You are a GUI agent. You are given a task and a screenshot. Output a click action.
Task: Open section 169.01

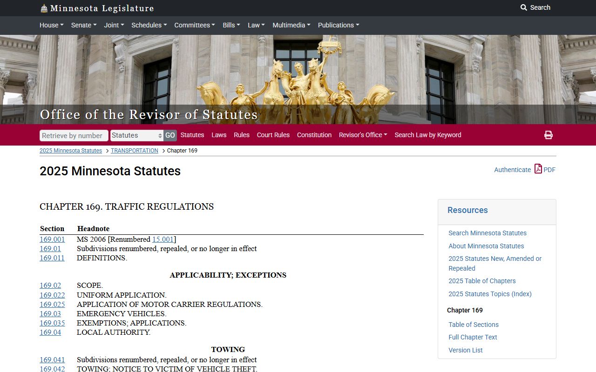pyautogui.click(x=50, y=249)
